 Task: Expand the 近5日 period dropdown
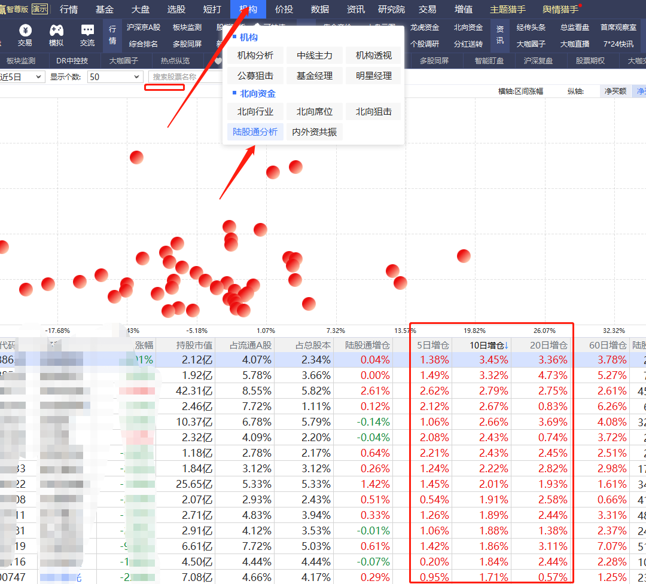click(22, 77)
